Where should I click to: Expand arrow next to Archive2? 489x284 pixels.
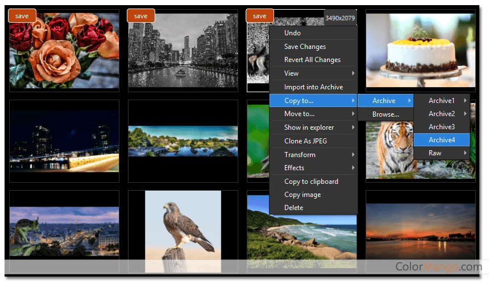pos(465,114)
